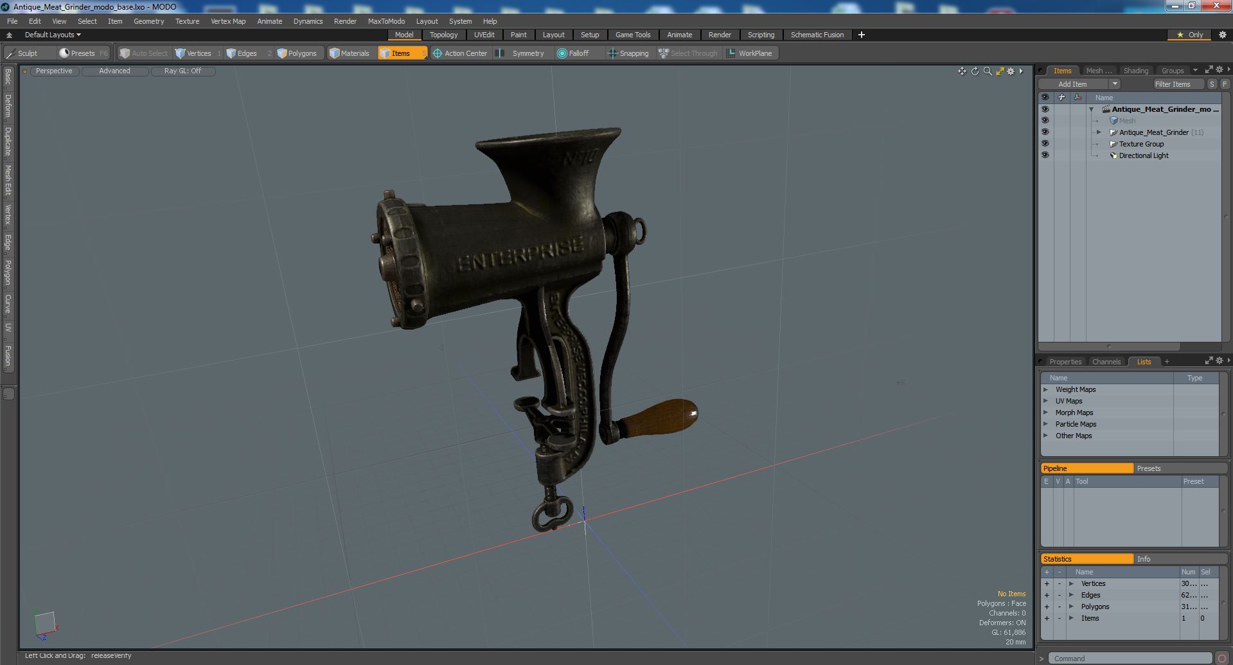
Task: Click the viewport axis gizmo
Action: click(x=45, y=625)
